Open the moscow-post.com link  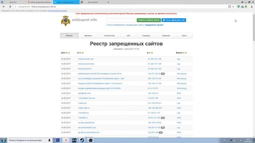click(x=86, y=59)
